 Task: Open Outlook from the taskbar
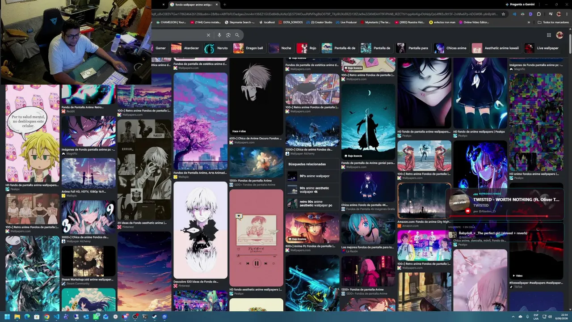[x=86, y=317]
